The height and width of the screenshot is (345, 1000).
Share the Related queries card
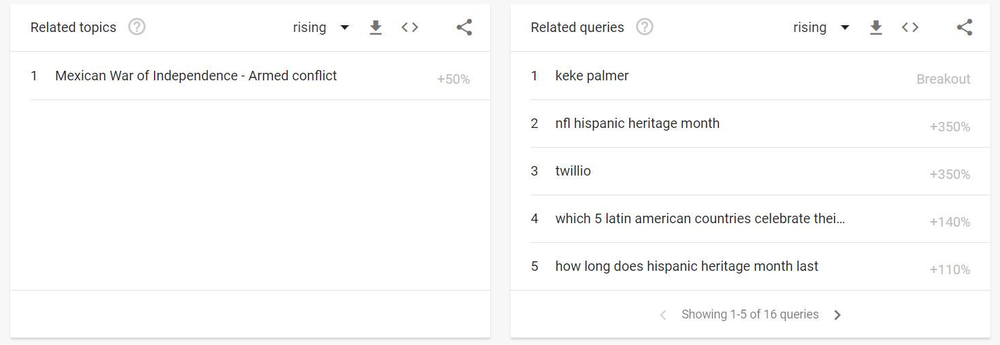(x=965, y=27)
